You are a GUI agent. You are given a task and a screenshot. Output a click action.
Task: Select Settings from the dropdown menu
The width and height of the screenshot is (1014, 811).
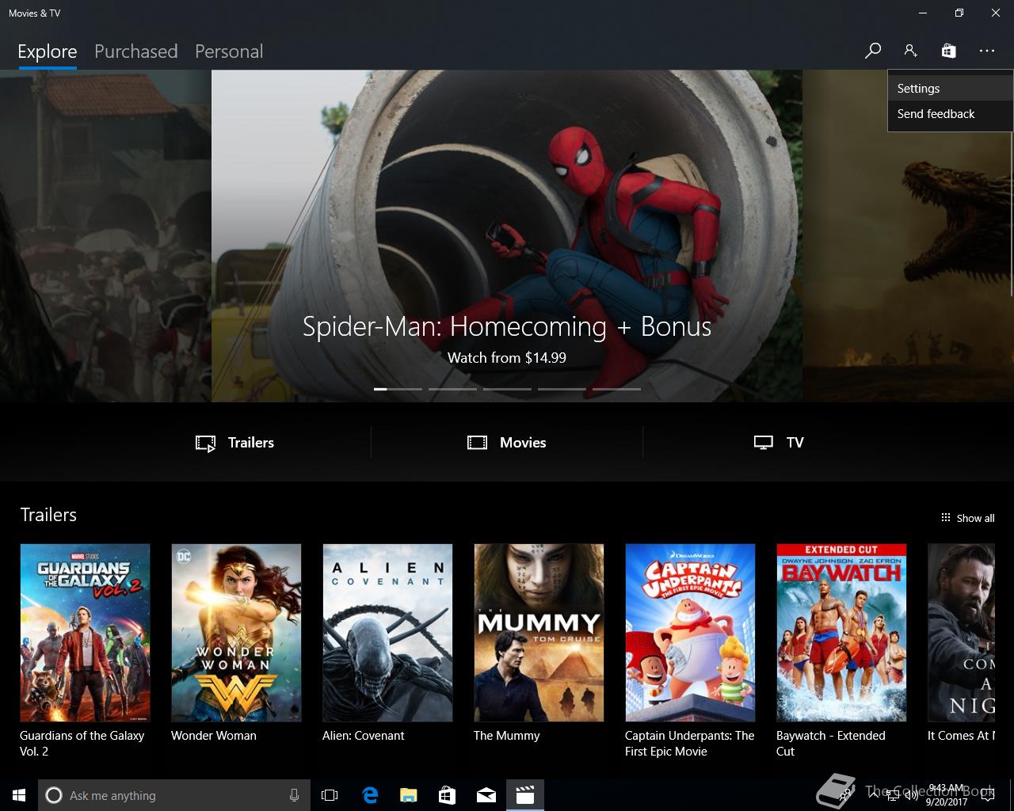(950, 89)
